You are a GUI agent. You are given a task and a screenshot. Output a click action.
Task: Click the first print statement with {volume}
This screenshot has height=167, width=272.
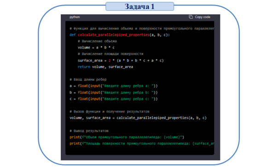pyautogui.click(x=127, y=137)
